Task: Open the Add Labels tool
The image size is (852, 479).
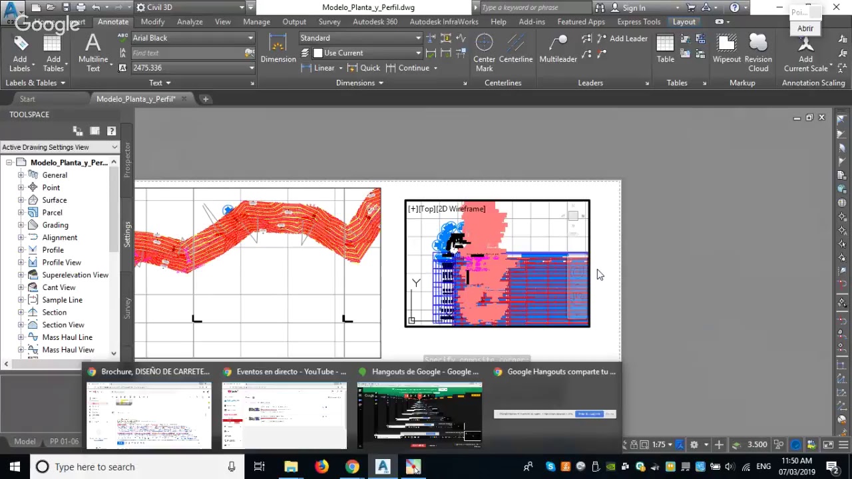Action: (x=20, y=53)
